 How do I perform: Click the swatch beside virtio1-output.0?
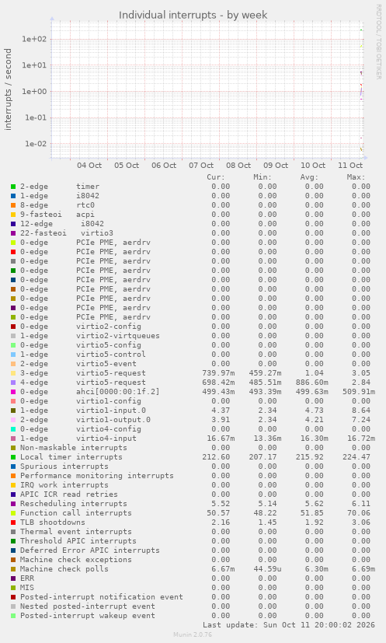13,420
